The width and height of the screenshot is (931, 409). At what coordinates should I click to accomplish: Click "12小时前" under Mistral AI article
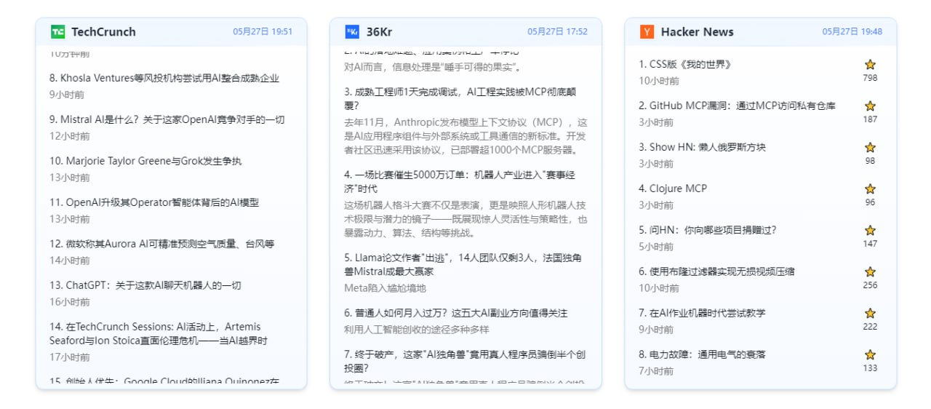point(70,136)
